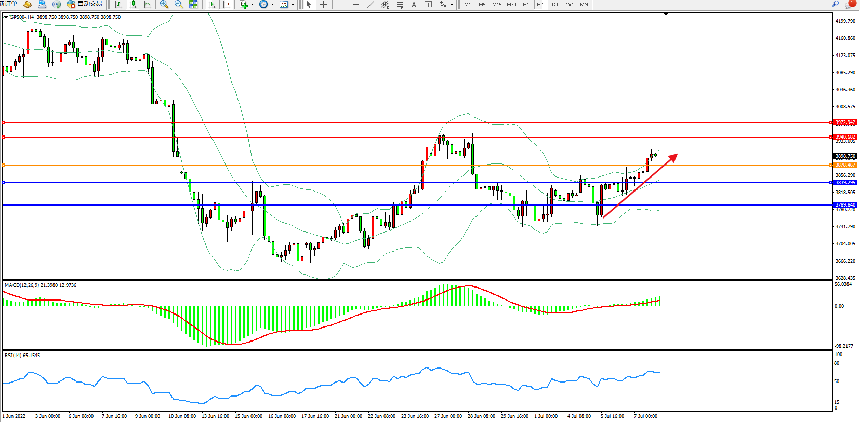The height and width of the screenshot is (423, 860).
Task: Click the chart shift triangle marker
Action: (x=666, y=15)
